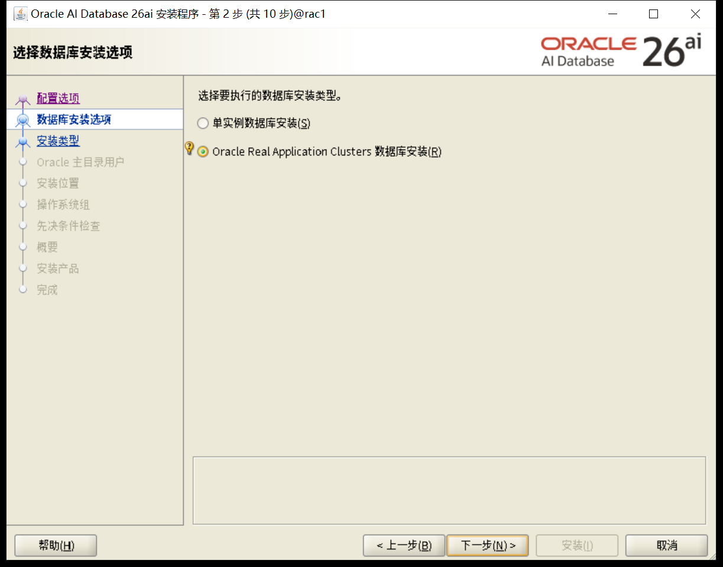The height and width of the screenshot is (567, 723).
Task: Click the Java icon in the title bar
Action: point(20,14)
